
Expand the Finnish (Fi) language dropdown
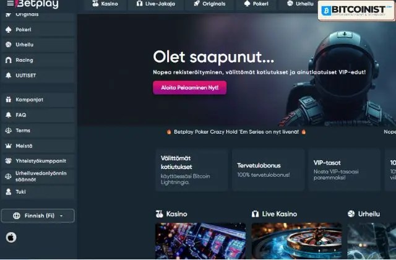[x=38, y=215]
